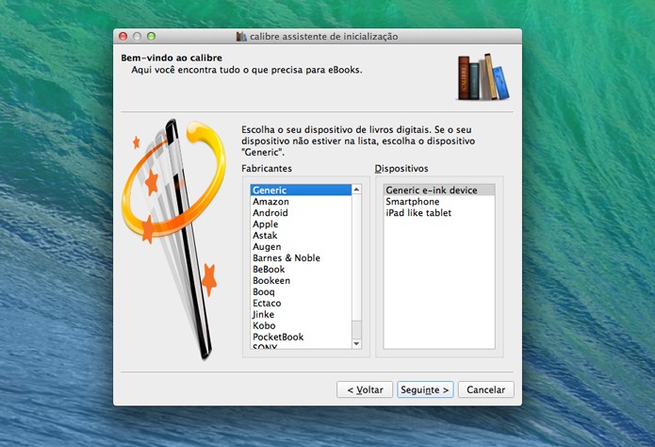This screenshot has height=447, width=655.
Task: Click the calibre icon in the title bar
Action: (x=241, y=37)
